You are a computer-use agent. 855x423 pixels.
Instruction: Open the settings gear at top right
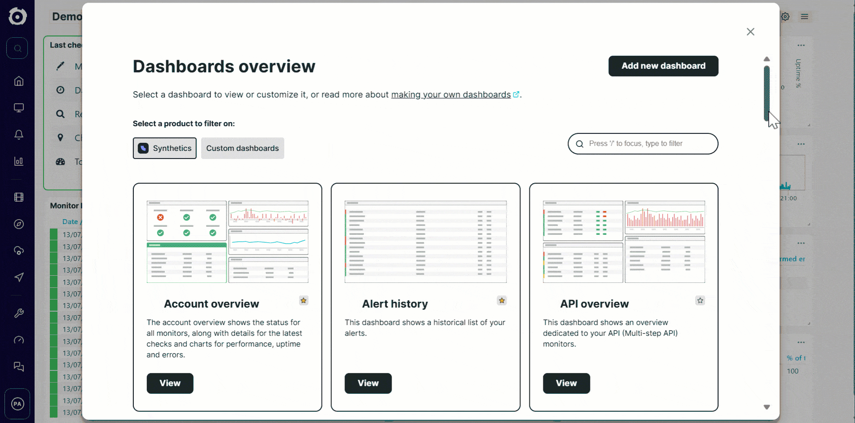click(785, 17)
